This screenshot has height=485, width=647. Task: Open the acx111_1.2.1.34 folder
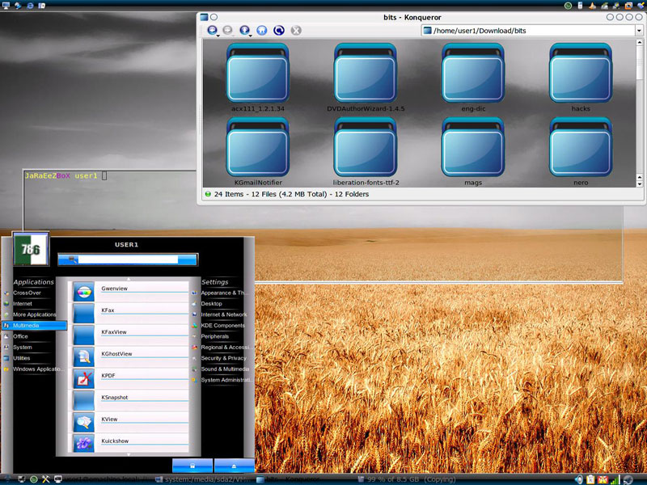coord(257,78)
